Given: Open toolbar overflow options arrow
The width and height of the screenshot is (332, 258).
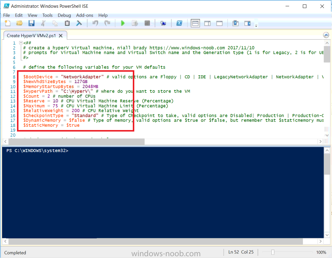Looking at the screenshot, I should pyautogui.click(x=256, y=26).
